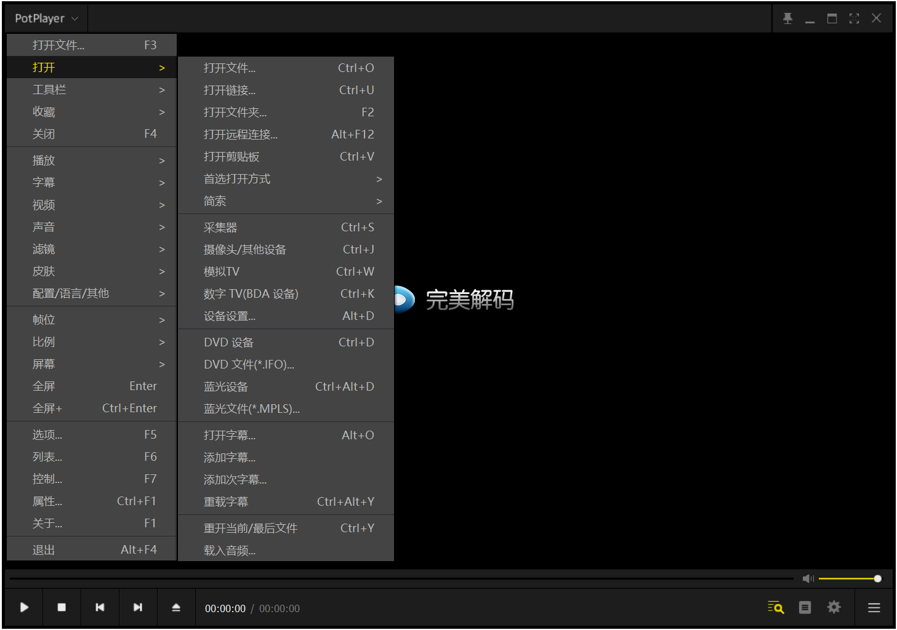Click the eject/open file icon

(176, 607)
